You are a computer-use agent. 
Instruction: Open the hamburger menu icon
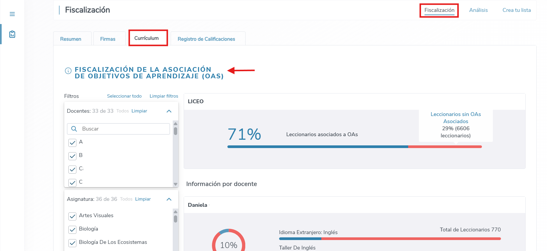[12, 14]
